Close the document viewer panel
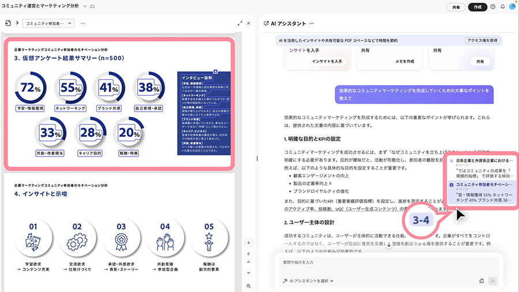Screen dimensions: 519x292 tap(249, 24)
